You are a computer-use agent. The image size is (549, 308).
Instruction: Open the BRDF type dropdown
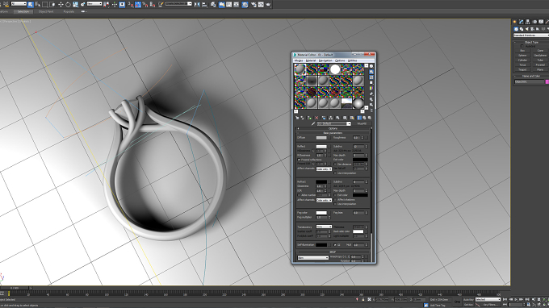click(313, 258)
